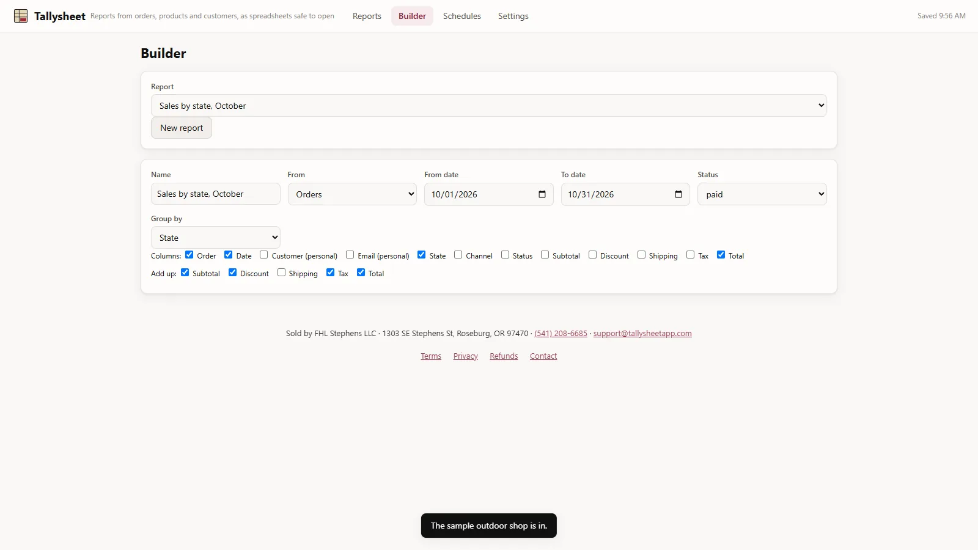Open the From date calendar picker icon

click(542, 194)
